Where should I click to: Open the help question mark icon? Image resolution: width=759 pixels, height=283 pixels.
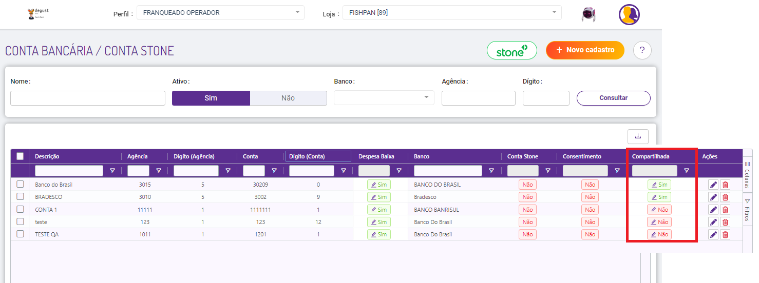(642, 50)
